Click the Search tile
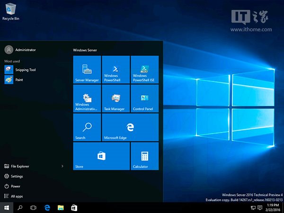284x213 pixels. (x=87, y=127)
